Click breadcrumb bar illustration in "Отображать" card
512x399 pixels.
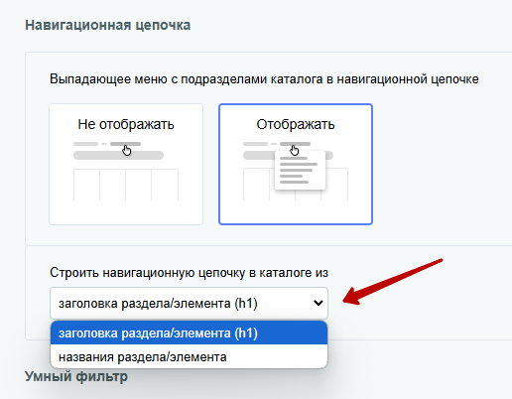click(277, 144)
